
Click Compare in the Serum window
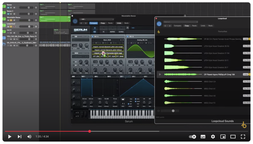(93, 23)
